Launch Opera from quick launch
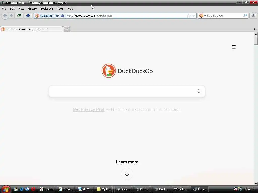The height and width of the screenshot is (193, 258). [x=33, y=189]
